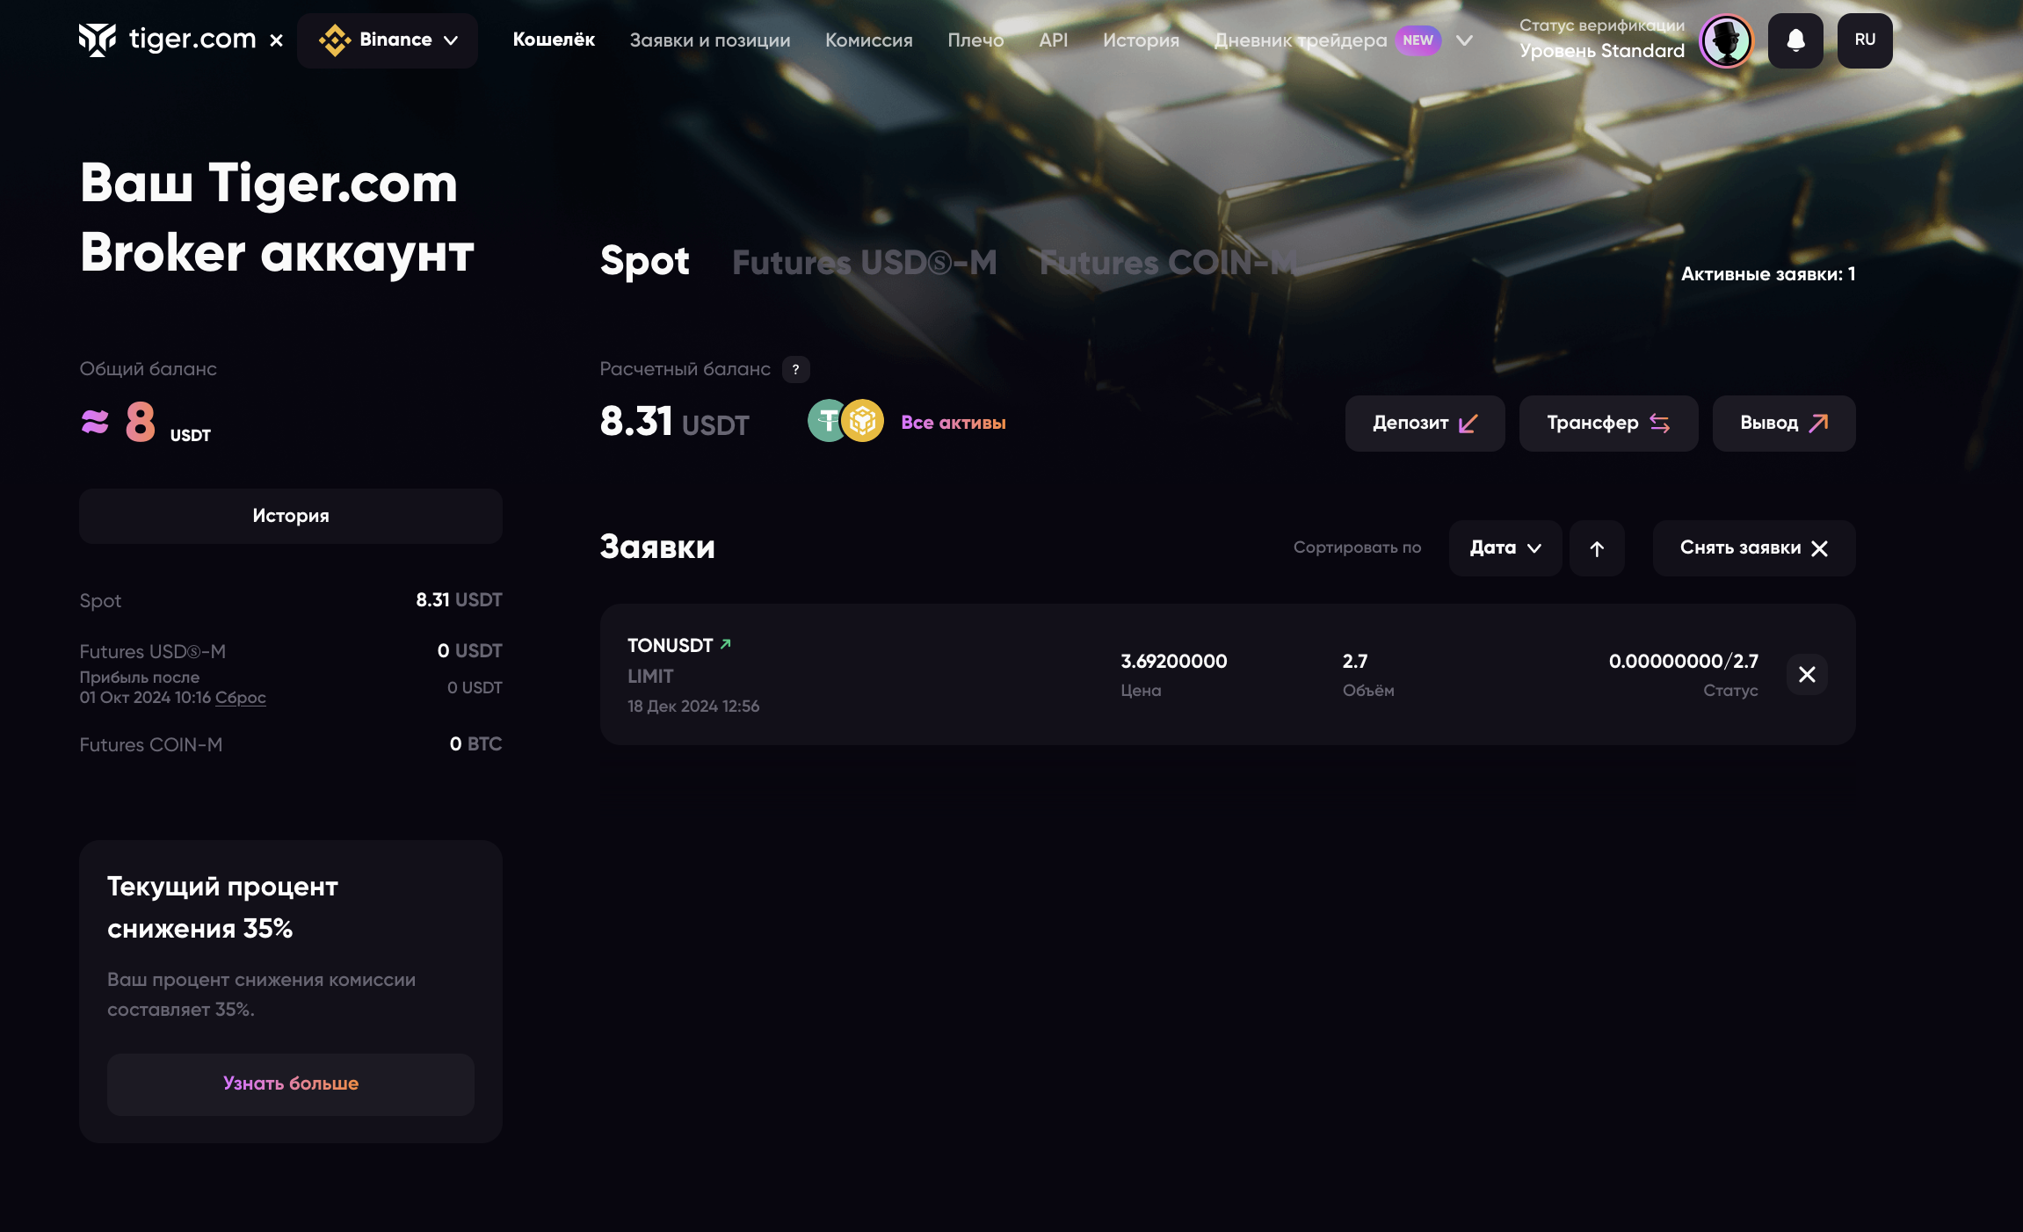Click the balance help question mark icon
This screenshot has width=2023, height=1232.
click(x=795, y=369)
